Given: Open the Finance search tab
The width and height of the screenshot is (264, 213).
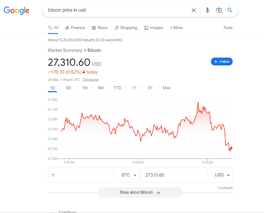Looking at the screenshot, I should 74,28.
